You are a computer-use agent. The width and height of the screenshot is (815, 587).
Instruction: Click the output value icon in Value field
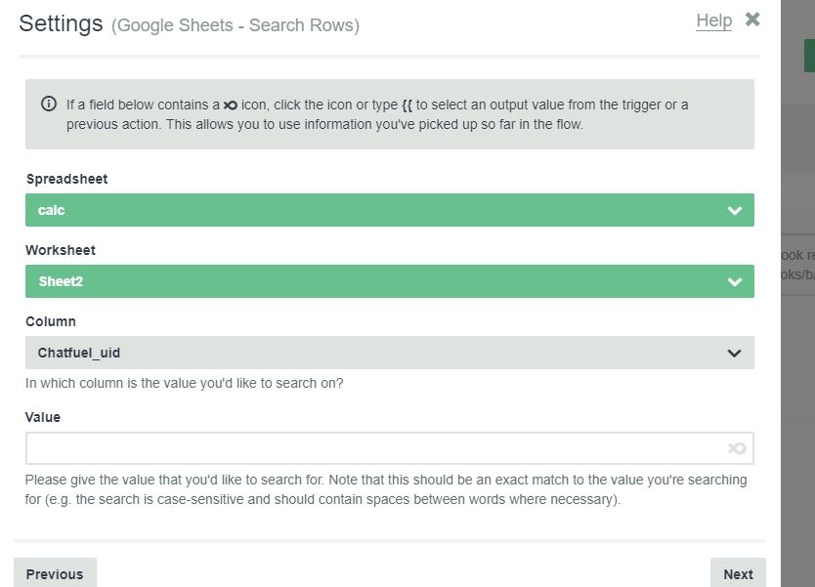(737, 448)
